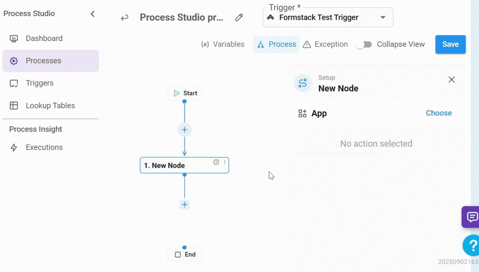Collapse the Process Studio sidebar chevron
Viewport: 479px width, 272px height.
coord(93,14)
